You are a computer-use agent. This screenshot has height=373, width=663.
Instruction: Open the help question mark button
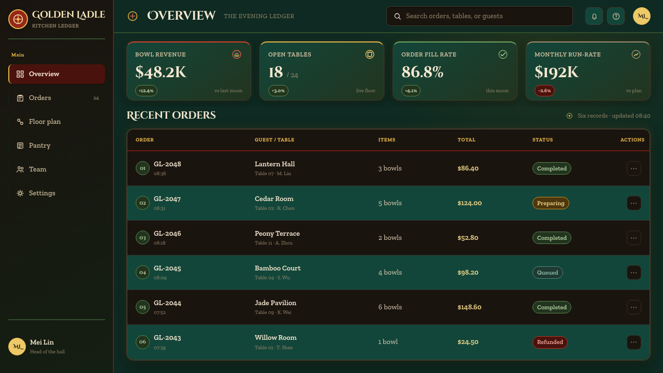tap(616, 16)
